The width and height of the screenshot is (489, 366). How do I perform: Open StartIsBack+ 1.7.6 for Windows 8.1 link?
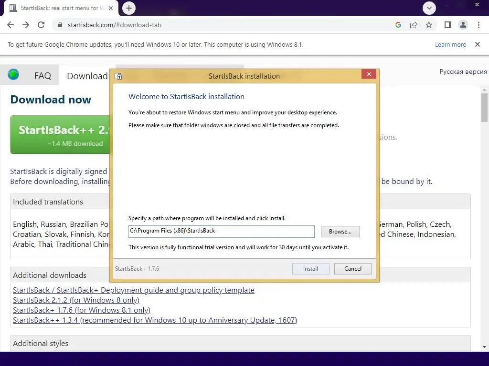pos(81,310)
